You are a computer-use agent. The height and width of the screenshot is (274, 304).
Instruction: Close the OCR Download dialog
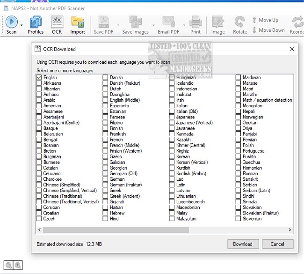(292, 49)
